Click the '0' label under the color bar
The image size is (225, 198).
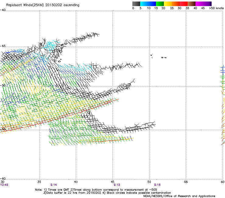pyautogui.click(x=133, y=8)
